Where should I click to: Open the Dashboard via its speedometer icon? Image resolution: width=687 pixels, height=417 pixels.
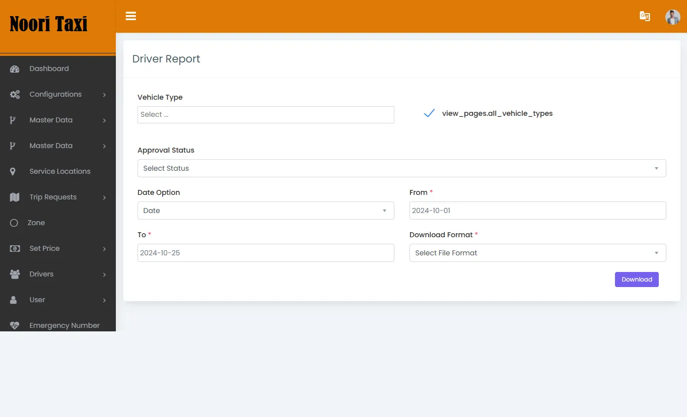pos(14,68)
